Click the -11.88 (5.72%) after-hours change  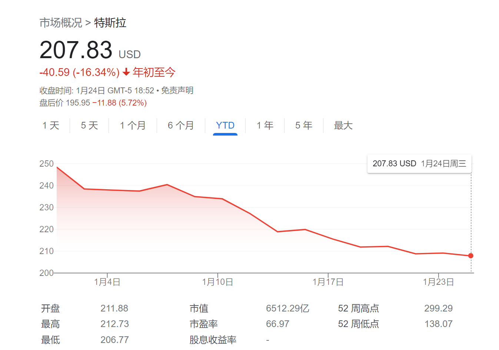(120, 103)
